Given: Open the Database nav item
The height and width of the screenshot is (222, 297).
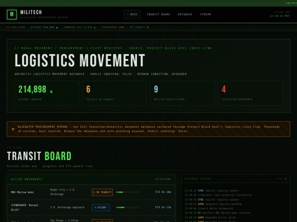Looking at the screenshot, I should point(185,14).
